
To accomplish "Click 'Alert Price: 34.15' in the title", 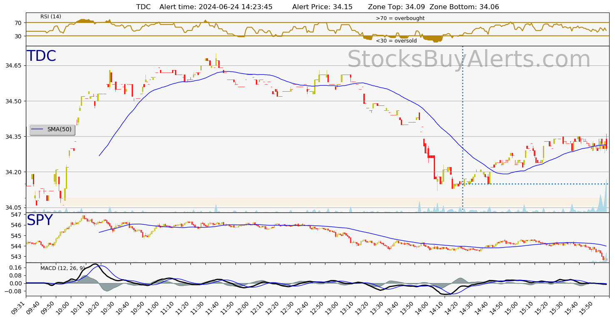I will tap(322, 7).
